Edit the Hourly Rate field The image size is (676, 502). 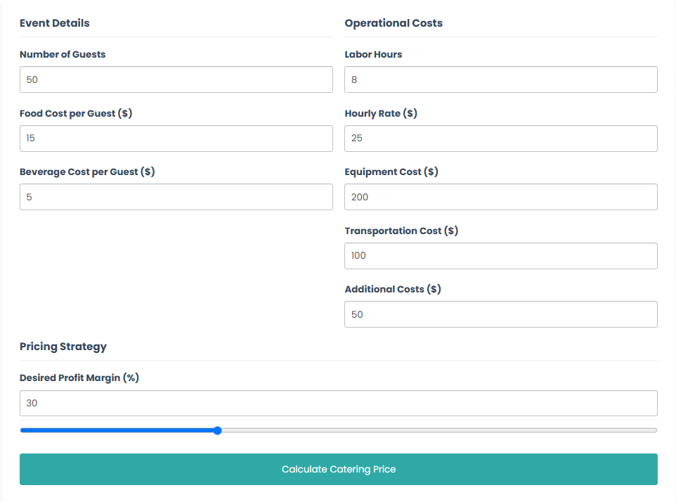pyautogui.click(x=501, y=139)
